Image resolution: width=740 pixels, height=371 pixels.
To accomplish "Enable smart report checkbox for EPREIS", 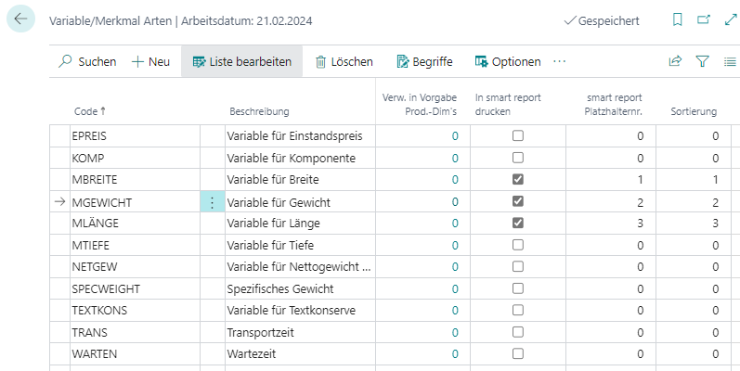I will [x=518, y=136].
